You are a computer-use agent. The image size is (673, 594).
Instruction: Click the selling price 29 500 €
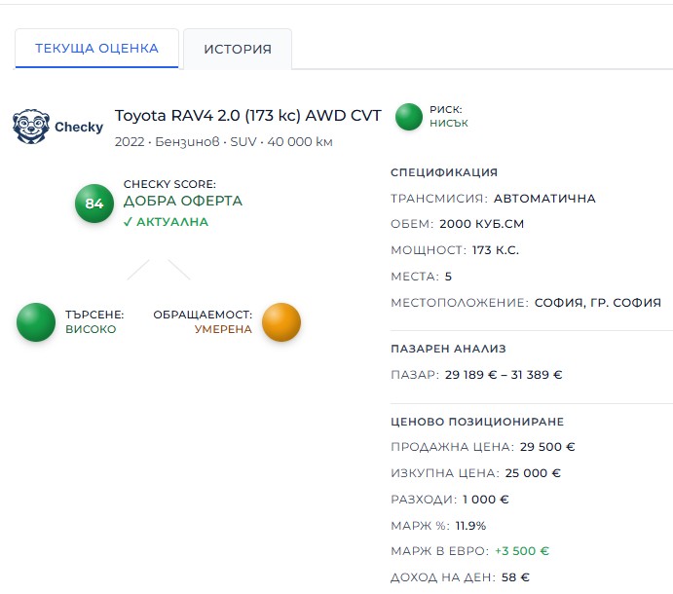tap(547, 447)
